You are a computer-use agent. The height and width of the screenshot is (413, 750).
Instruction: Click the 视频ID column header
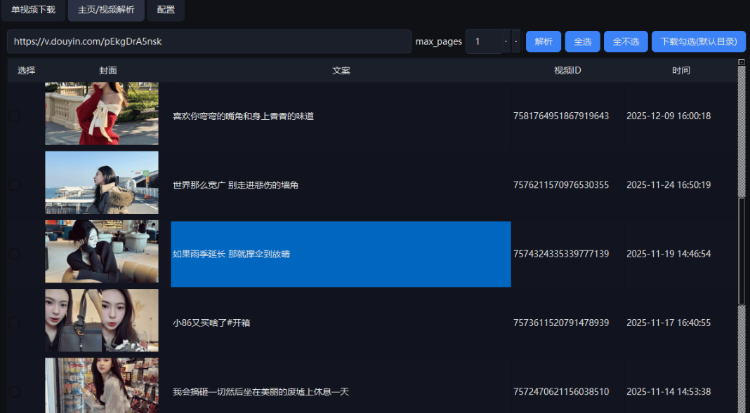(567, 71)
